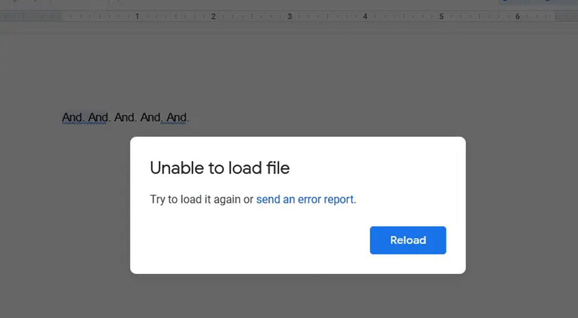Place cursor in the first And word
This screenshot has width=578, height=318.
point(72,117)
